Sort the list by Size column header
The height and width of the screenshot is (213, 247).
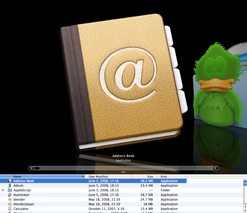click(x=144, y=176)
